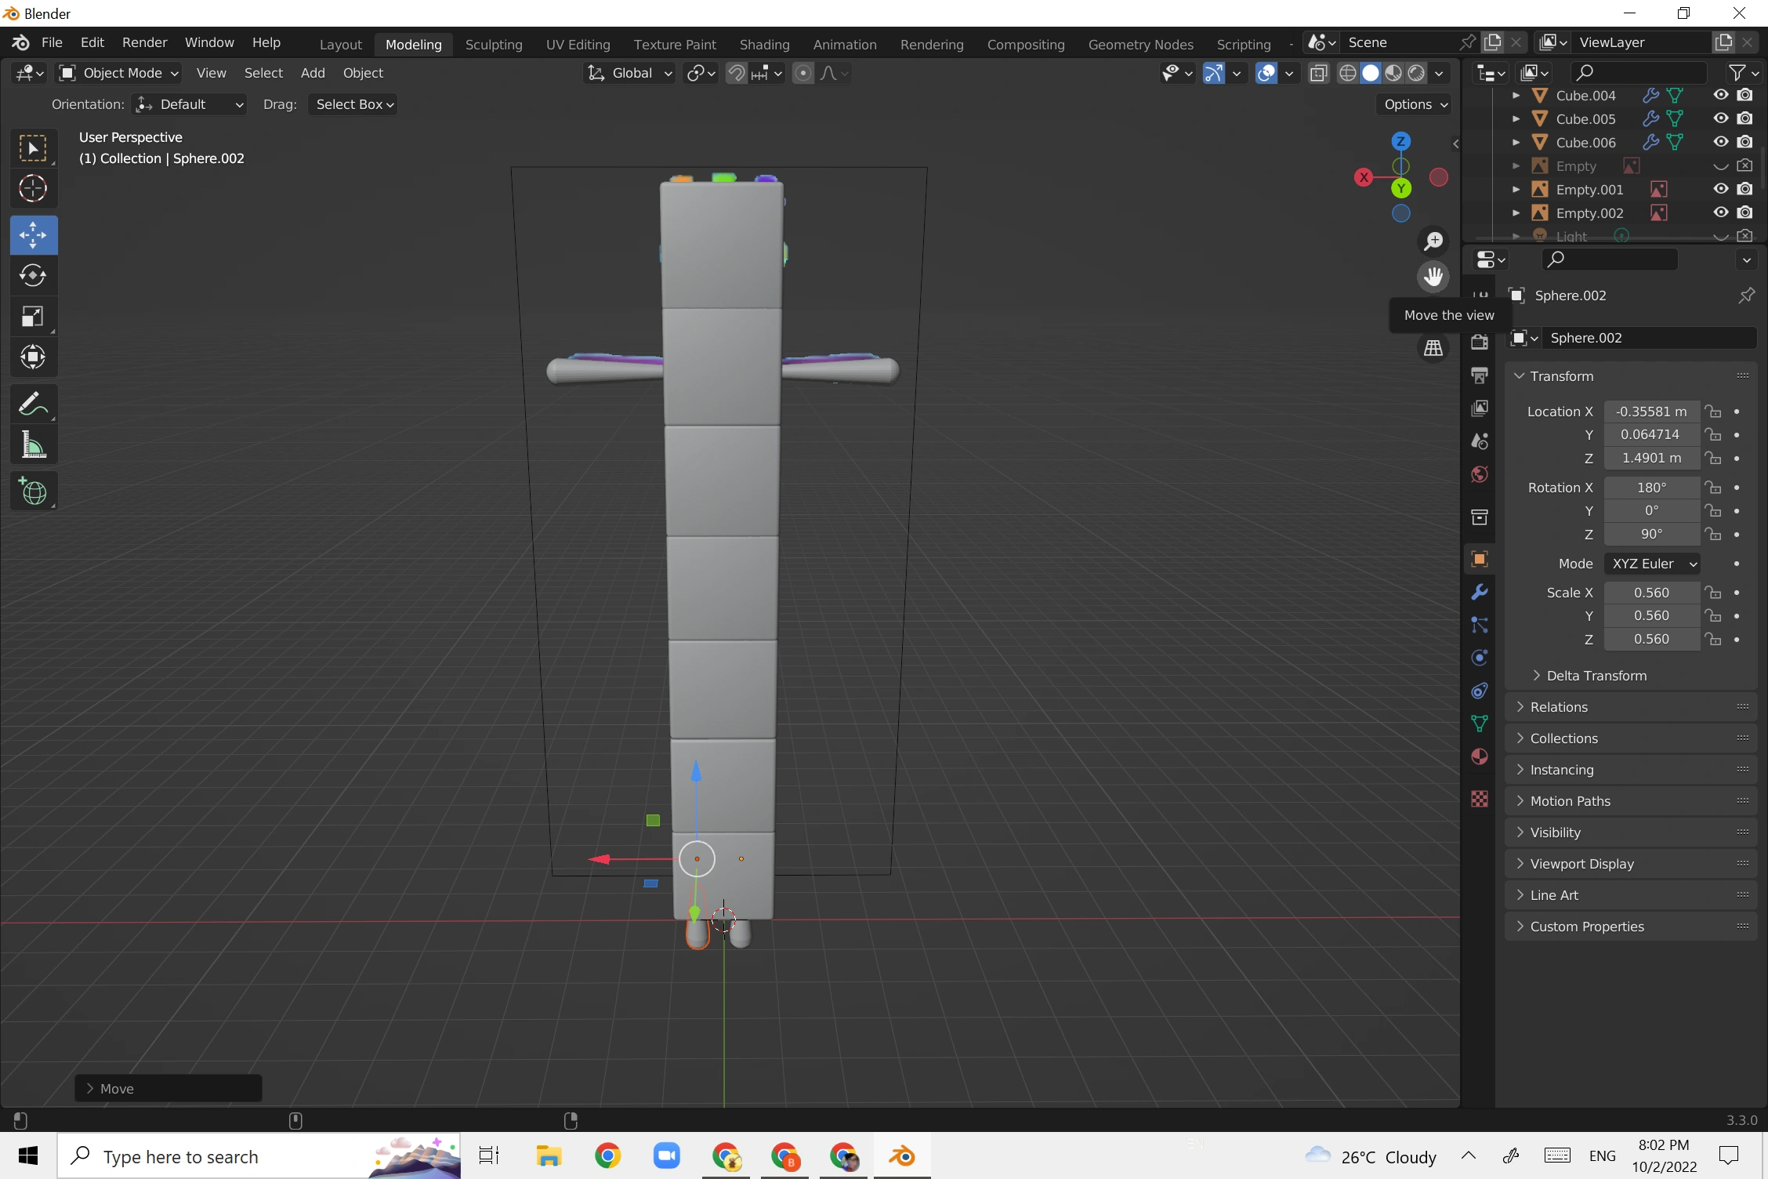1768x1179 pixels.
Task: Open Google Chrome from the taskbar
Action: [608, 1156]
